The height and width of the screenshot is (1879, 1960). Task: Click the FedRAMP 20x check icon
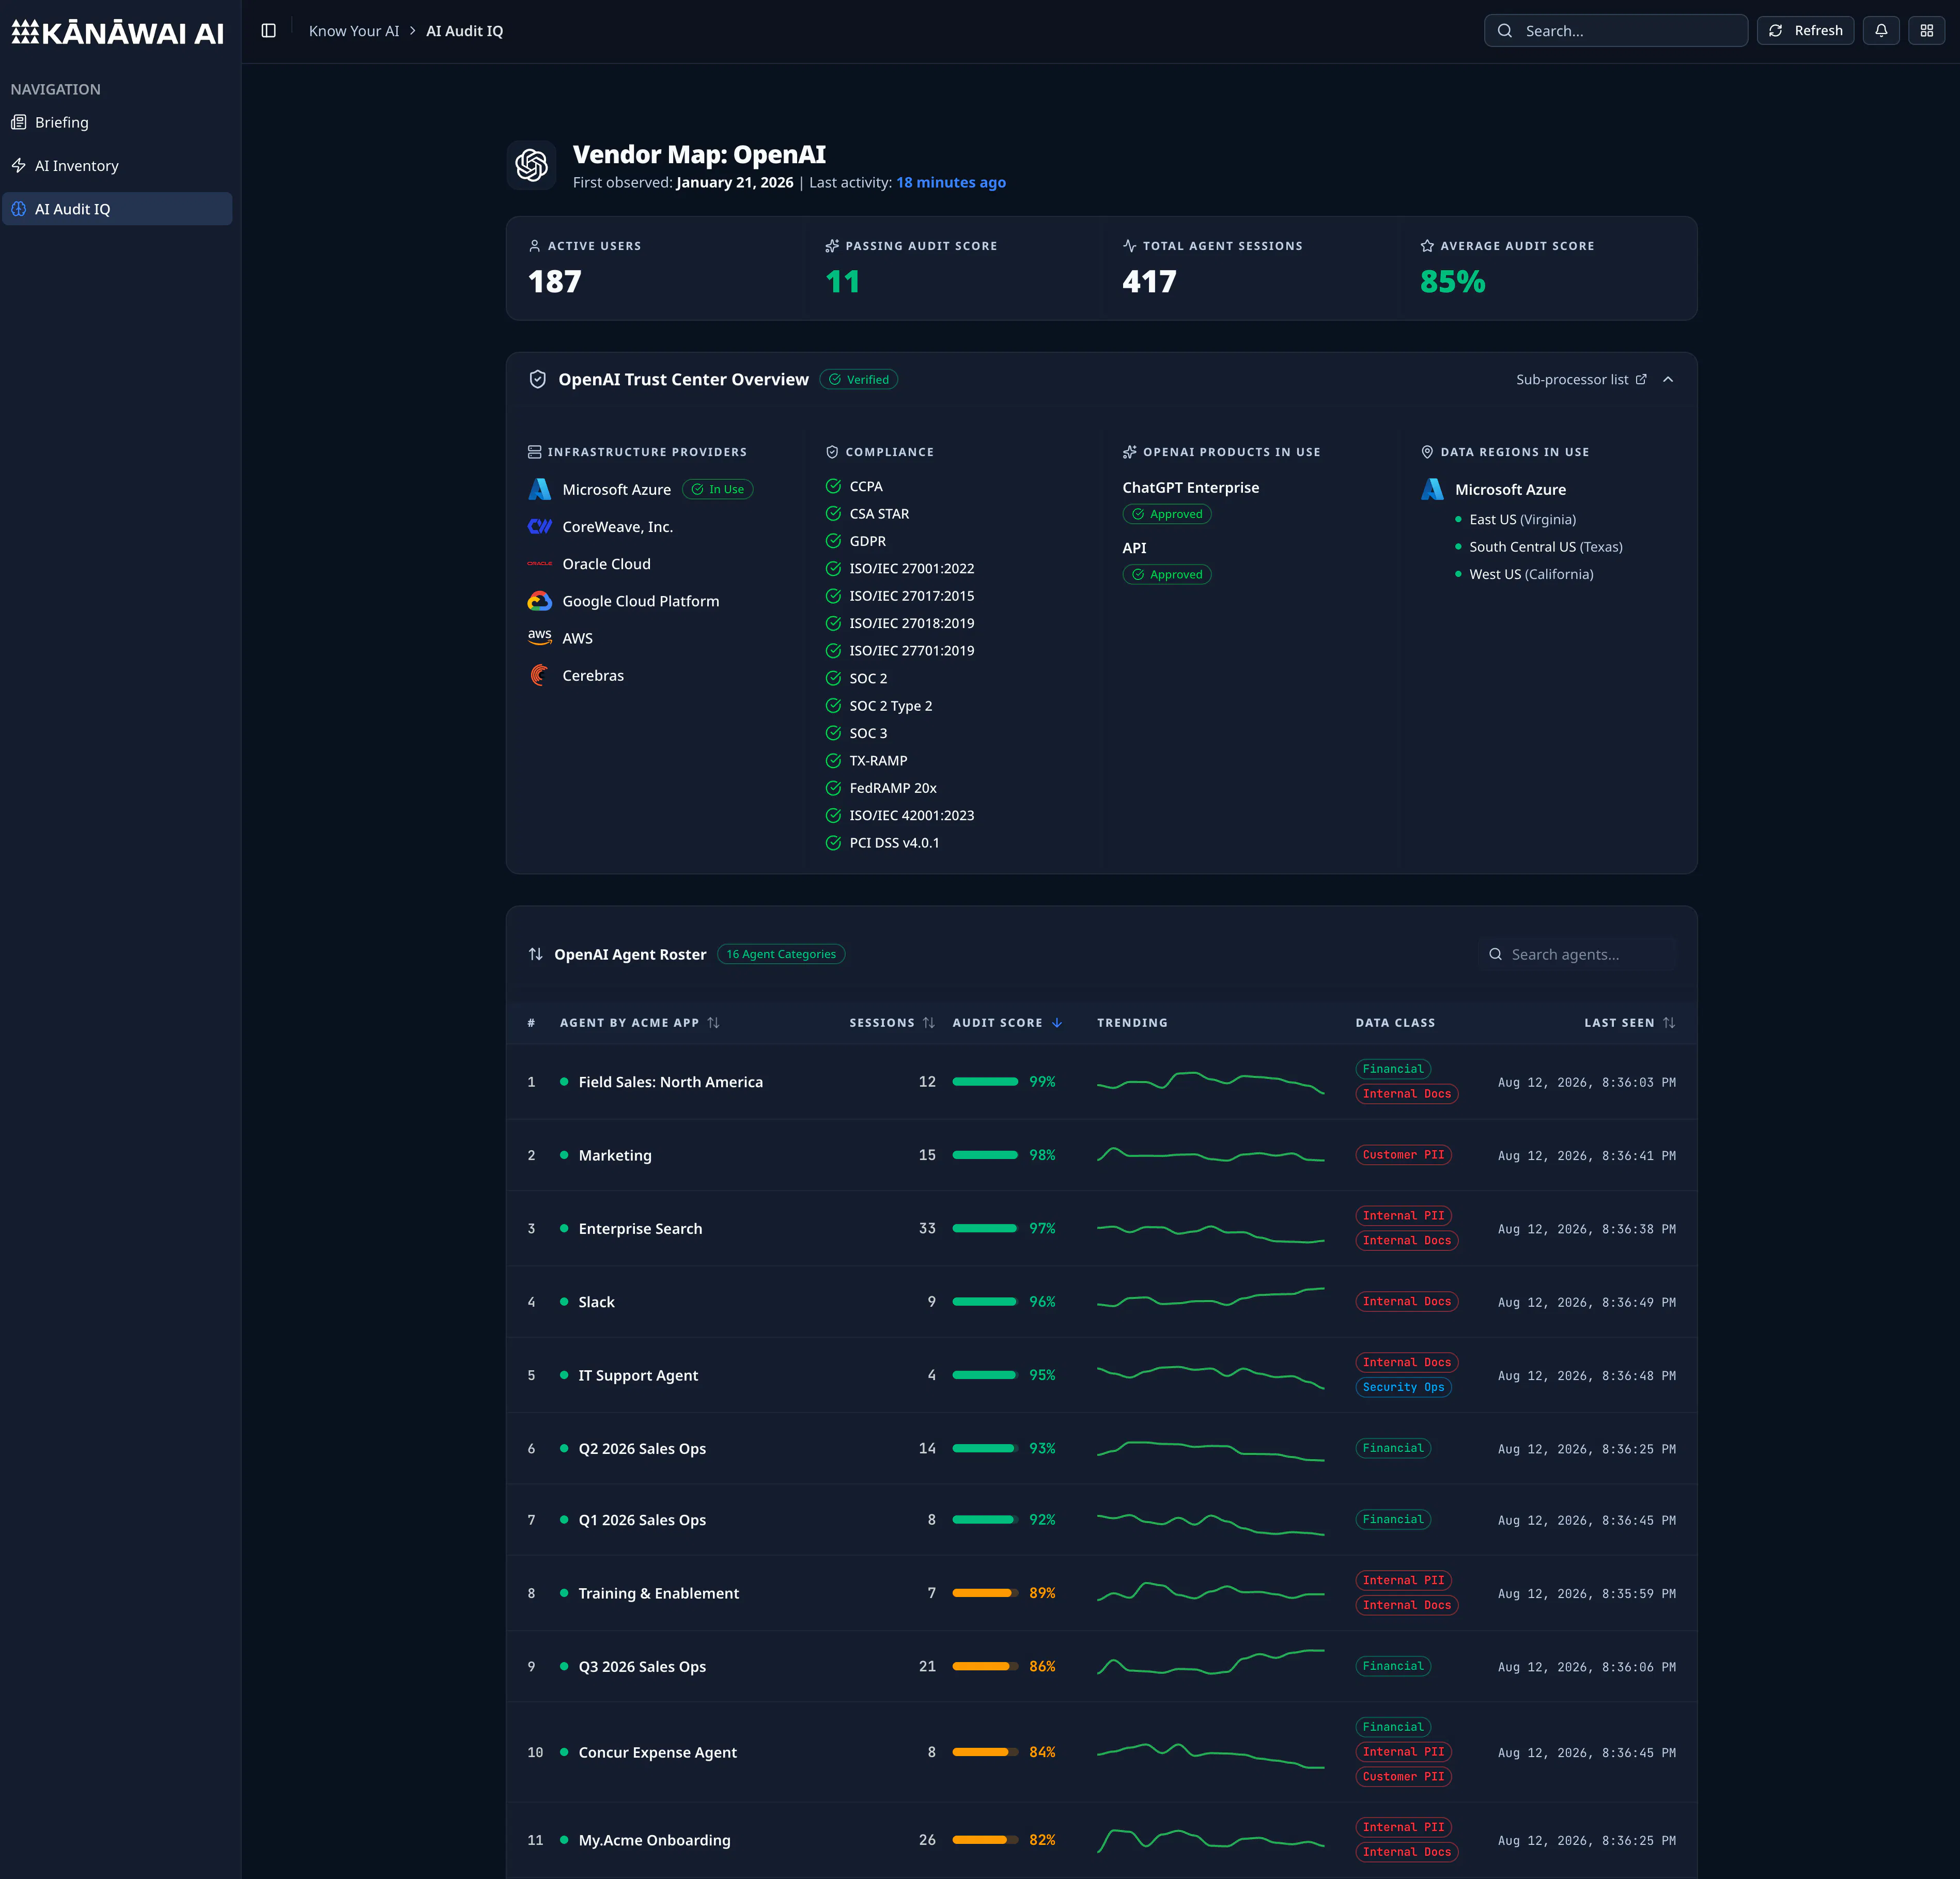pyautogui.click(x=833, y=788)
